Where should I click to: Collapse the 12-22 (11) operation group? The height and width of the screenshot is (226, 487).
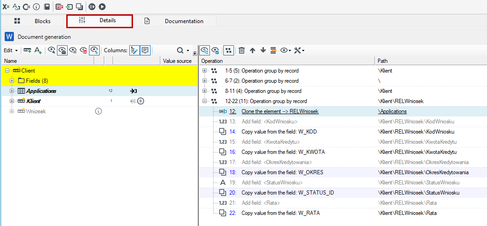tap(204, 101)
